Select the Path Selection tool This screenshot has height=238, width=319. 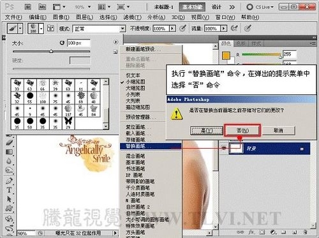tap(9, 199)
